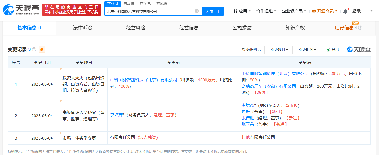Click the 开通会员 crown icon
Screen dimensions: 379x155
click(314, 11)
